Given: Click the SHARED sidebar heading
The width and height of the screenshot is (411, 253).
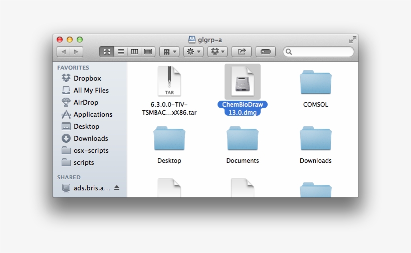Looking at the screenshot, I should pyautogui.click(x=69, y=177).
